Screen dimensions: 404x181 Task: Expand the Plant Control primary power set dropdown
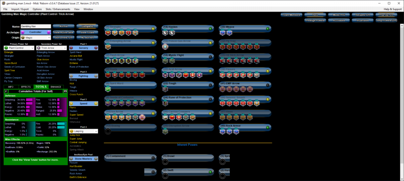click(x=19, y=48)
